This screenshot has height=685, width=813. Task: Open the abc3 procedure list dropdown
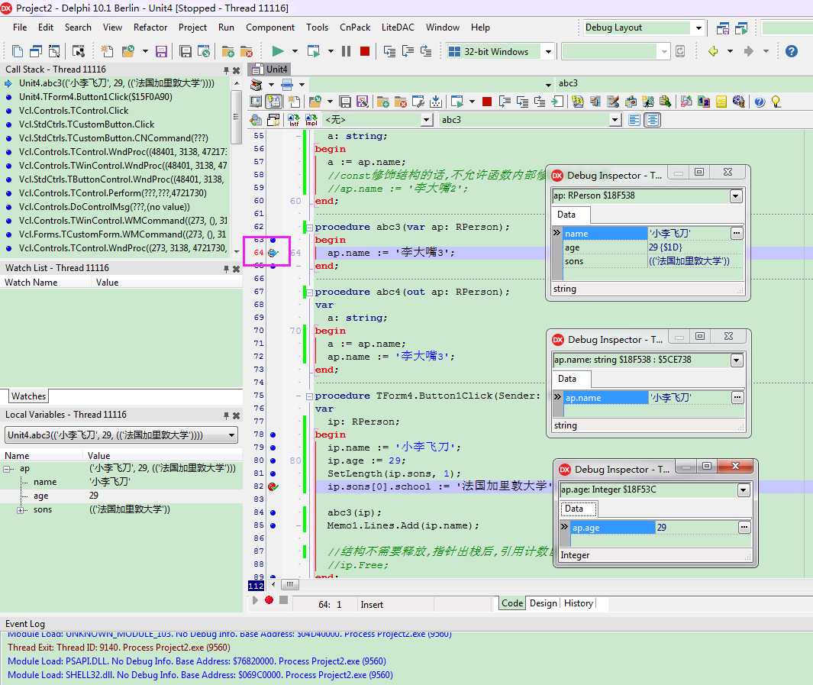pyautogui.click(x=615, y=120)
